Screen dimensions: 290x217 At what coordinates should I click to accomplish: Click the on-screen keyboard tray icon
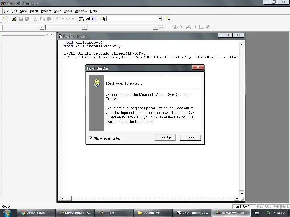coord(257,213)
